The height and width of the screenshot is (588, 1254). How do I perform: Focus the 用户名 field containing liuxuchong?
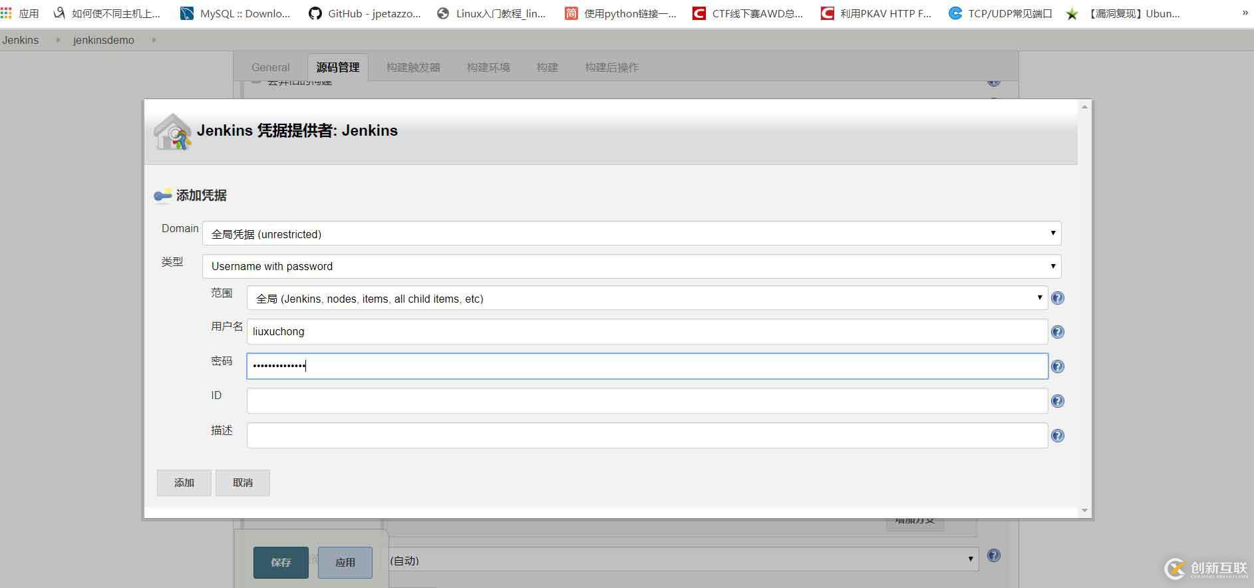coord(647,331)
